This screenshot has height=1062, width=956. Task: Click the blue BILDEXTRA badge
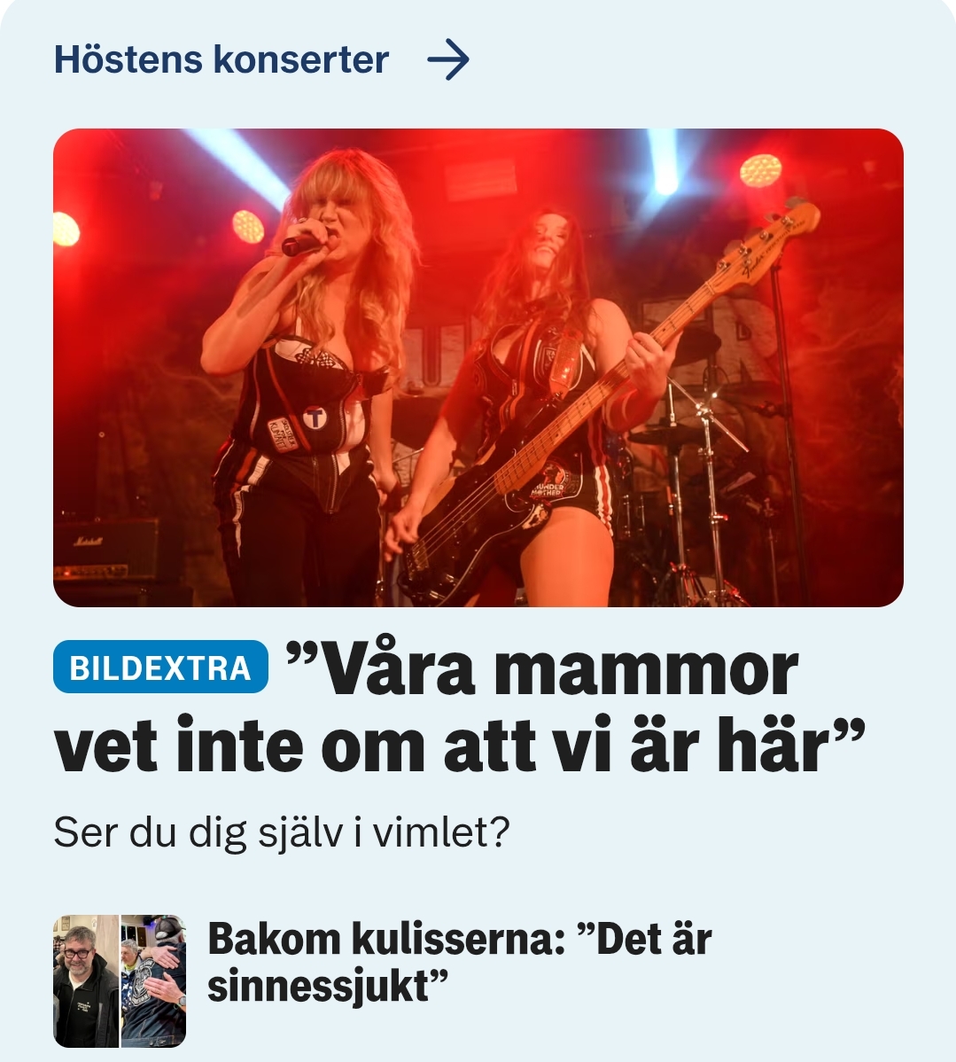point(160,668)
